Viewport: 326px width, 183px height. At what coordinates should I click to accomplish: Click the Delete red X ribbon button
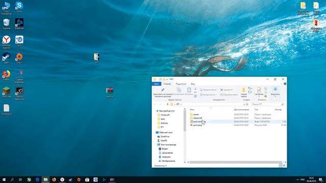[x=226, y=90]
